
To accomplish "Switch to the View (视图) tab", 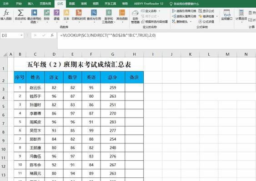I will pyautogui.click(x=95, y=4).
